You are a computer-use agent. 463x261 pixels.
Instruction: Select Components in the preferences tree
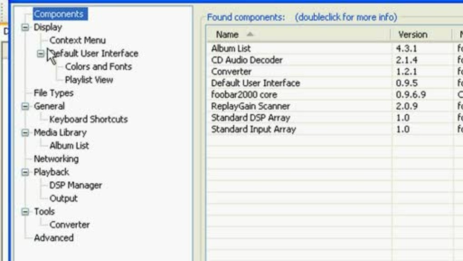tap(59, 14)
